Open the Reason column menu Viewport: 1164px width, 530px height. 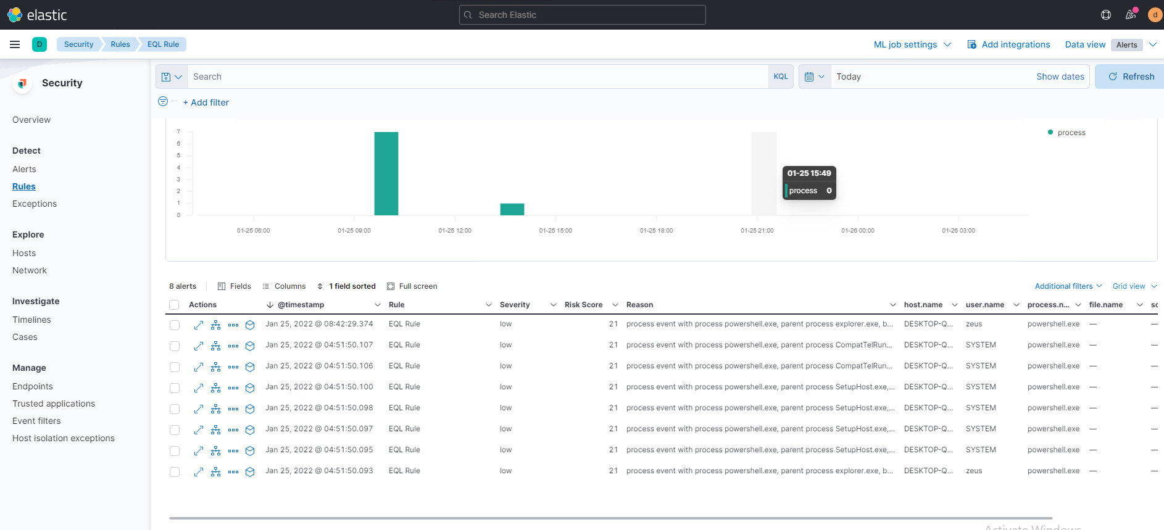click(x=893, y=305)
